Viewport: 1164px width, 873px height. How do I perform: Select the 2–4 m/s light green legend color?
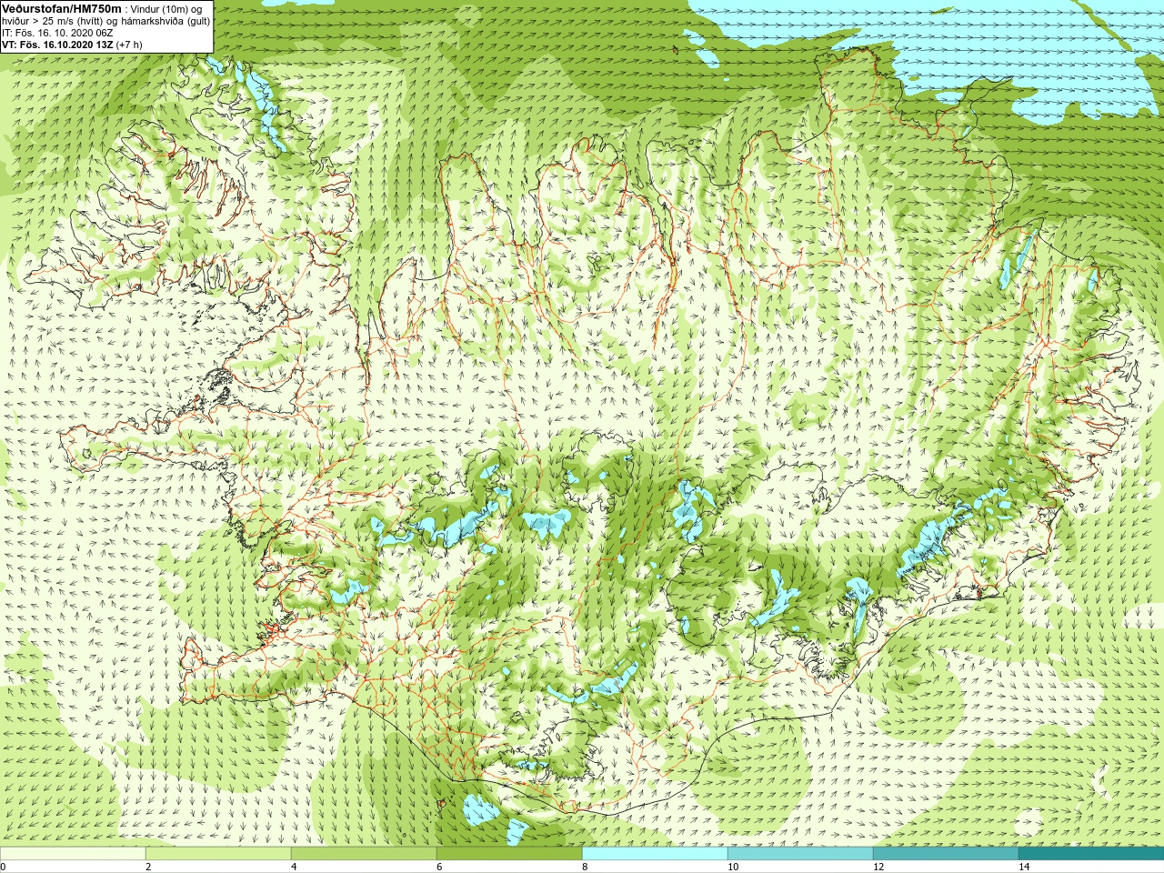218,854
